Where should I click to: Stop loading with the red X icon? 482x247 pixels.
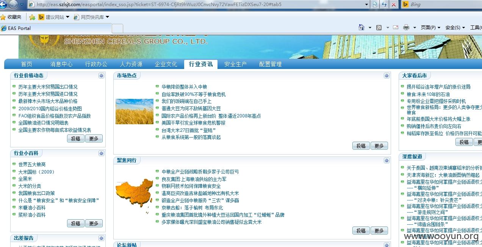pyautogui.click(x=393, y=5)
